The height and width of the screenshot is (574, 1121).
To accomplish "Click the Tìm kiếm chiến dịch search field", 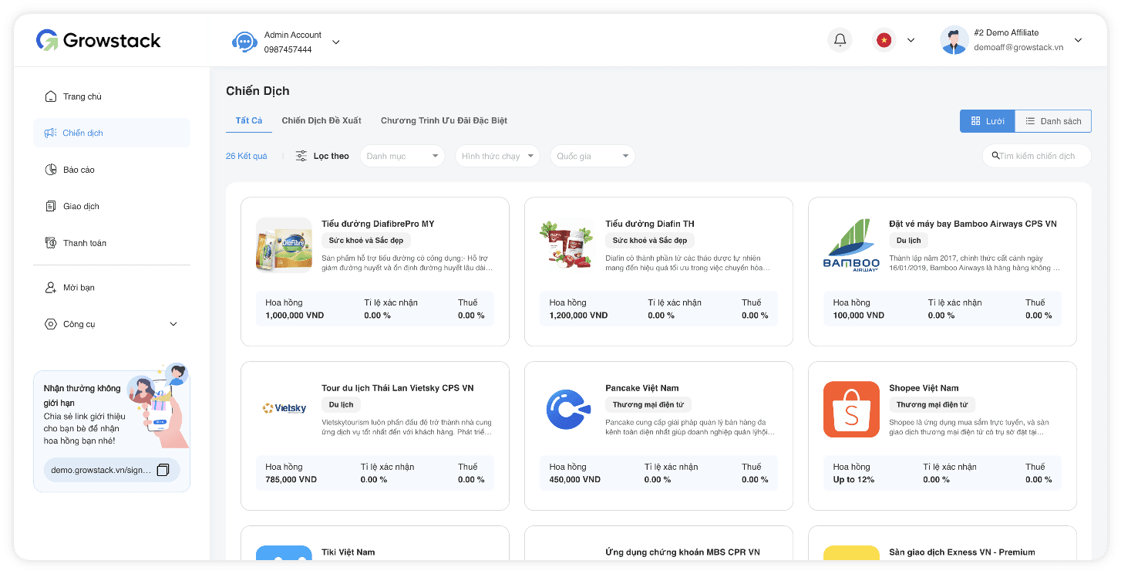I will pos(1037,156).
